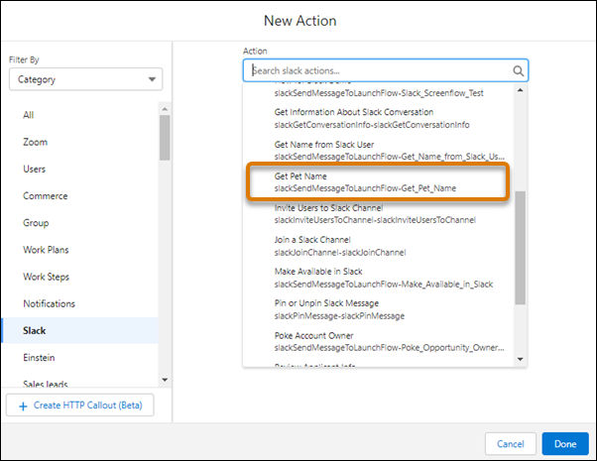Image resolution: width=597 pixels, height=461 pixels.
Task: Select the Notifications category
Action: click(x=79, y=303)
